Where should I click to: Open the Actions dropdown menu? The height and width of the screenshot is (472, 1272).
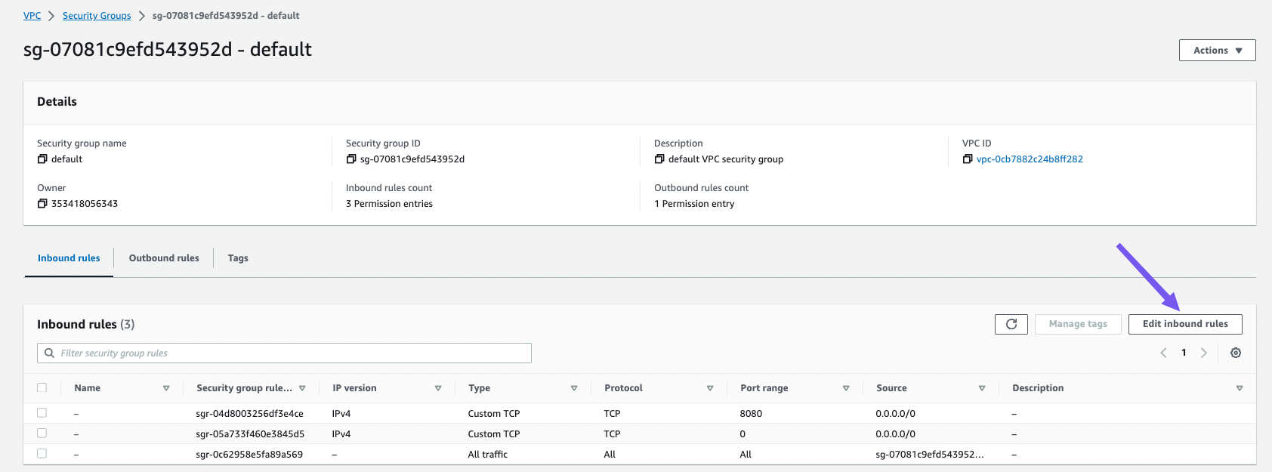tap(1217, 51)
